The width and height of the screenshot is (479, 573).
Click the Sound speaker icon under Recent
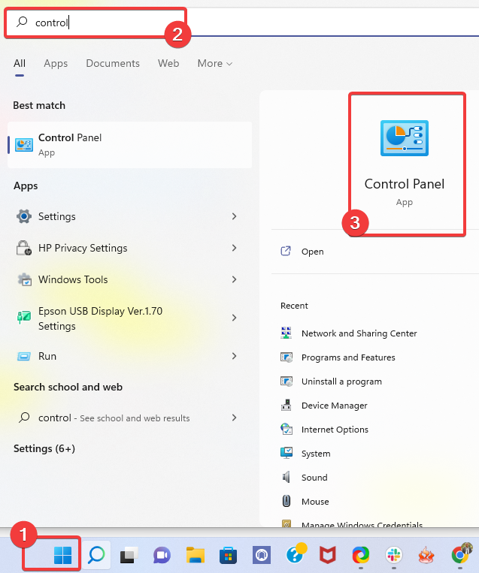click(x=286, y=477)
